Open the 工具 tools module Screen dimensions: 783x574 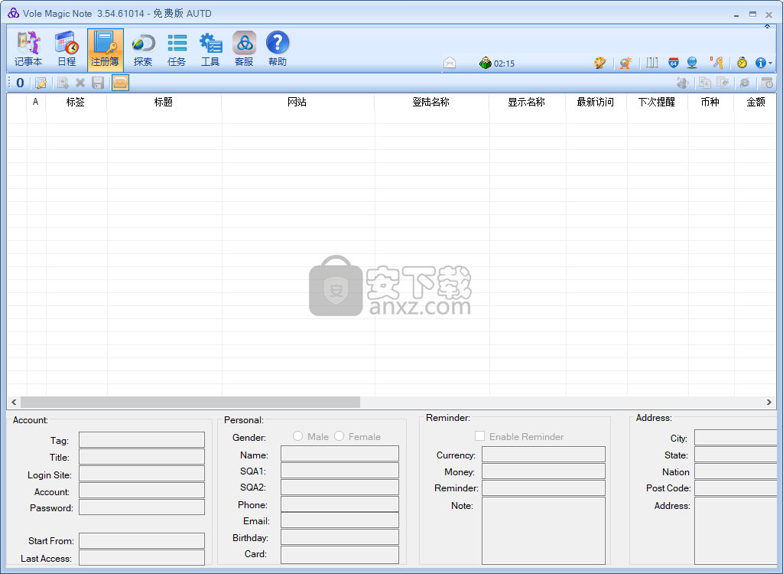coord(210,50)
